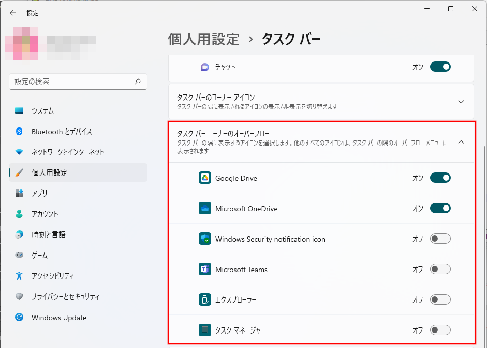Click the チャット camera icon
The image size is (487, 348).
tap(205, 67)
